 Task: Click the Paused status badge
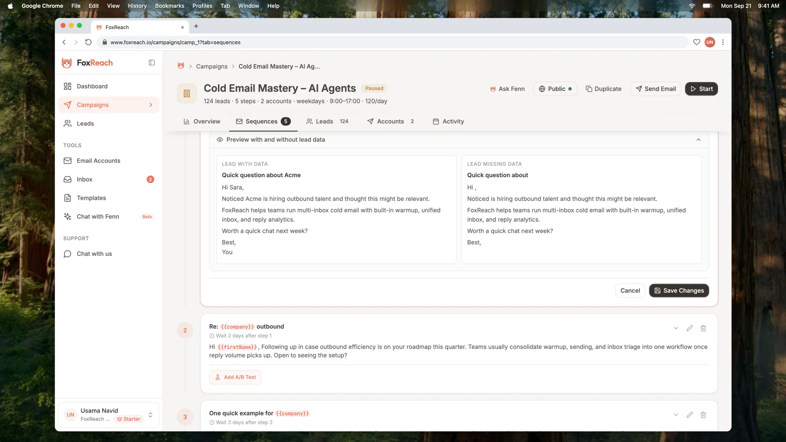pyautogui.click(x=375, y=88)
